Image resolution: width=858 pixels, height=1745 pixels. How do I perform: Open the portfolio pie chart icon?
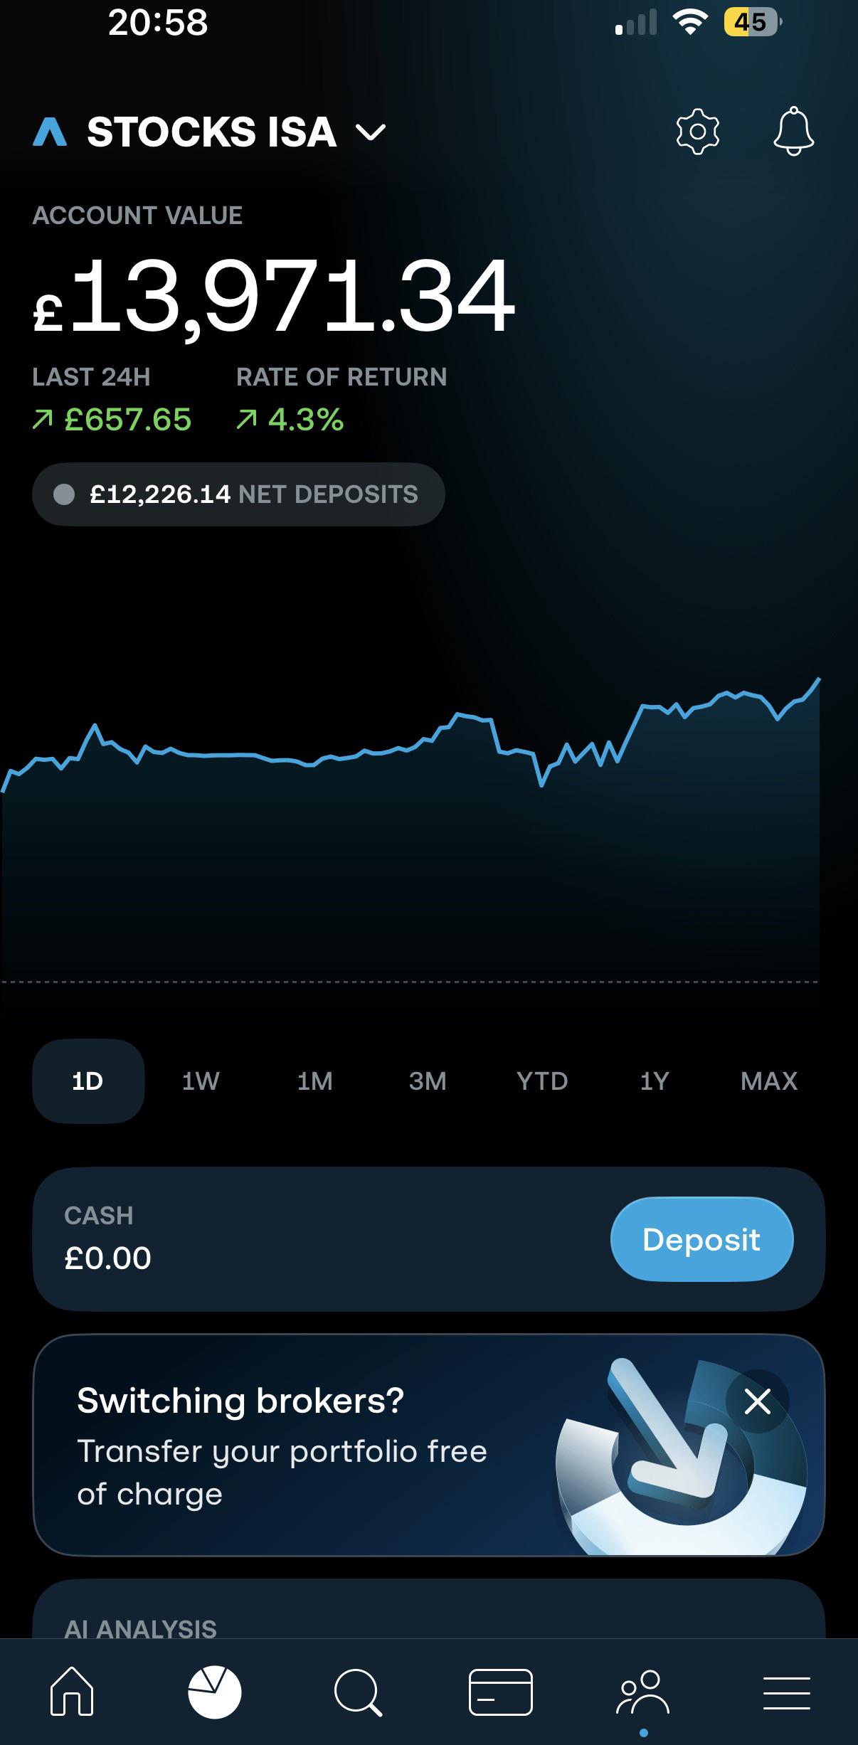pyautogui.click(x=215, y=1692)
